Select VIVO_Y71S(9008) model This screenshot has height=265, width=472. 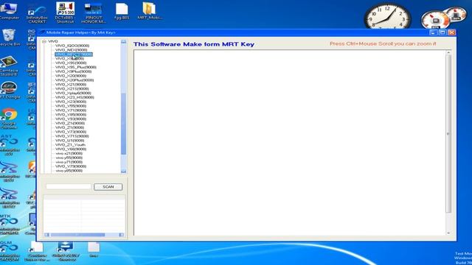click(x=72, y=136)
